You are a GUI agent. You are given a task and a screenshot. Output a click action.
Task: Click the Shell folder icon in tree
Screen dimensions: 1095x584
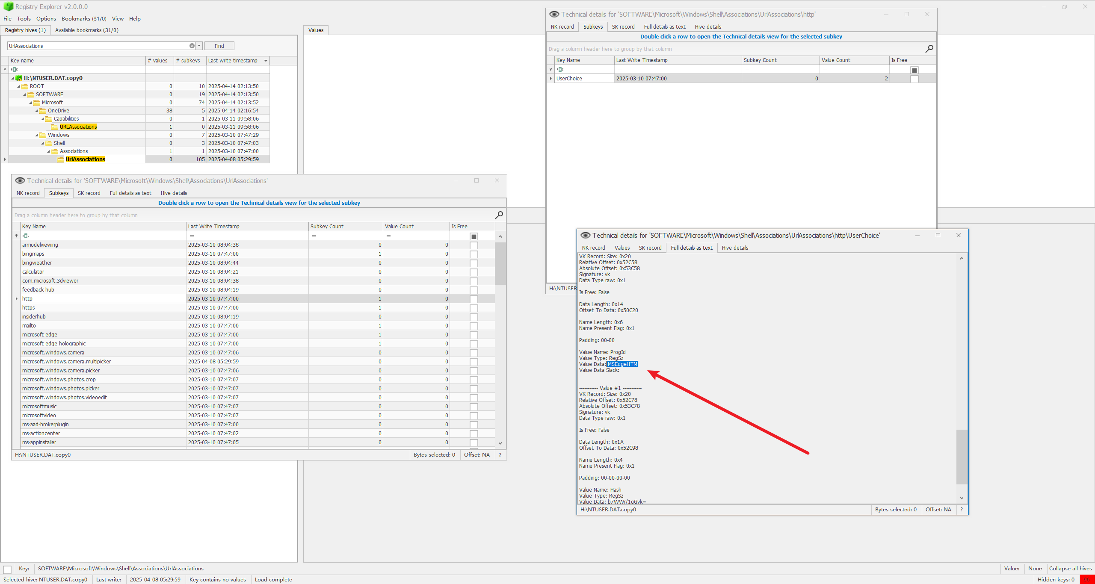[49, 143]
